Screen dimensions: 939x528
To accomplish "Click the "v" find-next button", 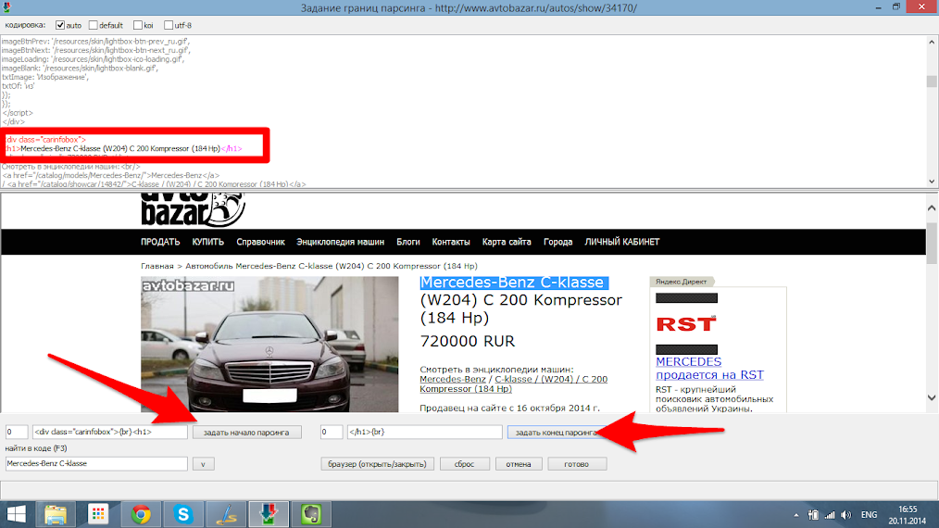I will pyautogui.click(x=203, y=464).
